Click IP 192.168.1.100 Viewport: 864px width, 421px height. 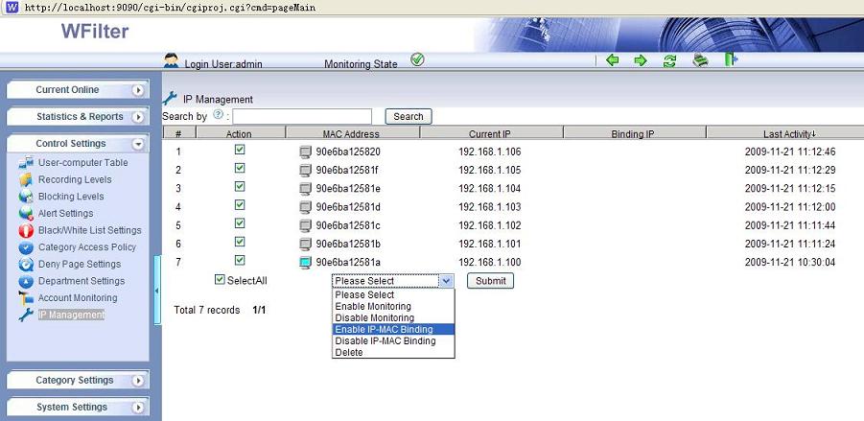[490, 263]
